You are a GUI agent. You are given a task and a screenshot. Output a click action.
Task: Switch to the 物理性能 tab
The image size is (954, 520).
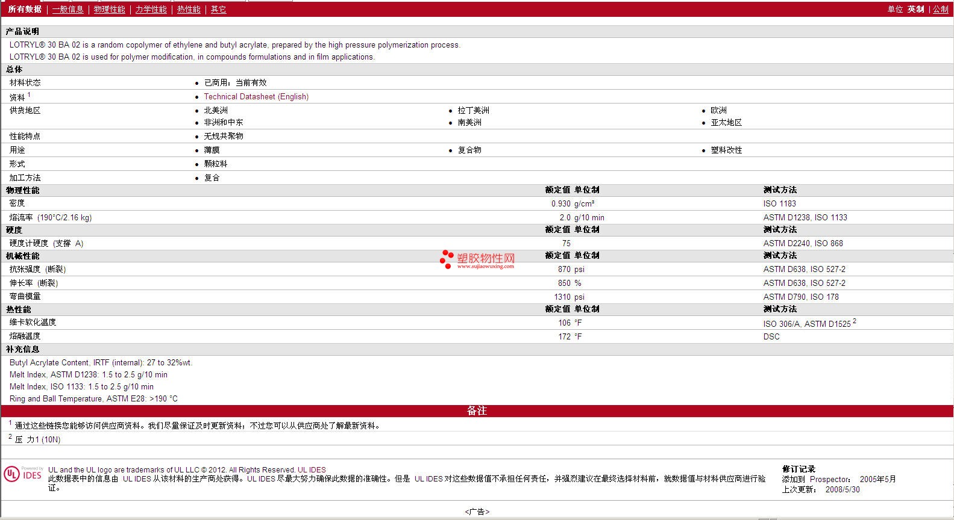coord(110,10)
